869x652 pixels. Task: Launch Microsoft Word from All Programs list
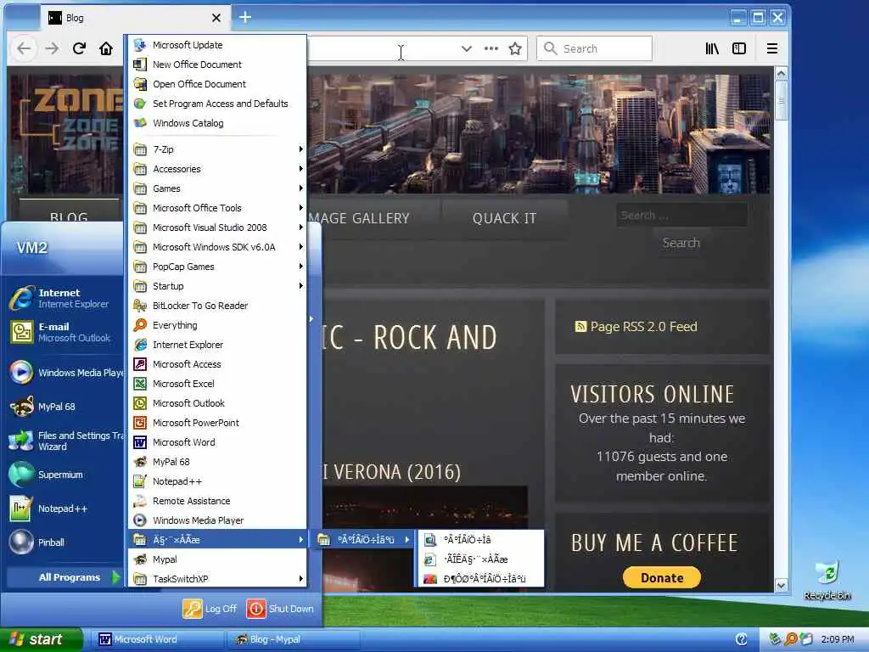[218, 441]
